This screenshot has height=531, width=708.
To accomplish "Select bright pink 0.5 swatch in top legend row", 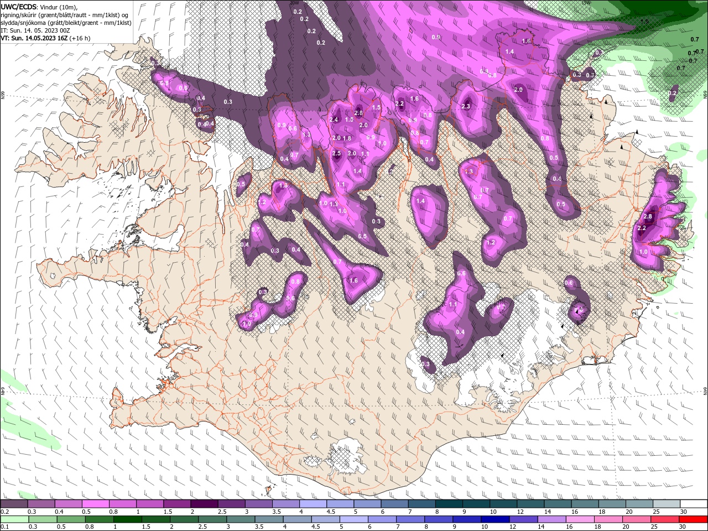I will pos(95,504).
